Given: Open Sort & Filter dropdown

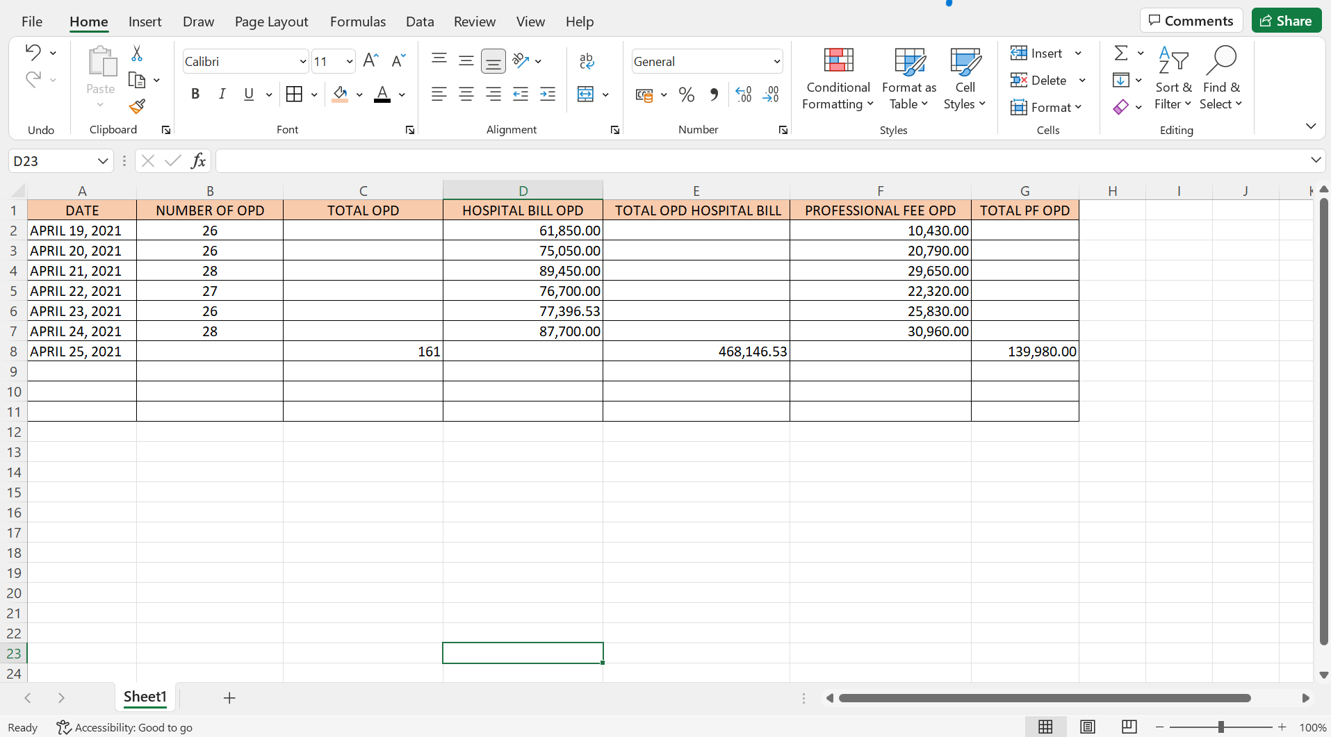Looking at the screenshot, I should click(x=1173, y=79).
